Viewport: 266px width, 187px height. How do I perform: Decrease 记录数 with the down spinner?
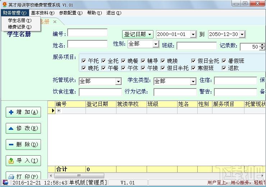262,48
